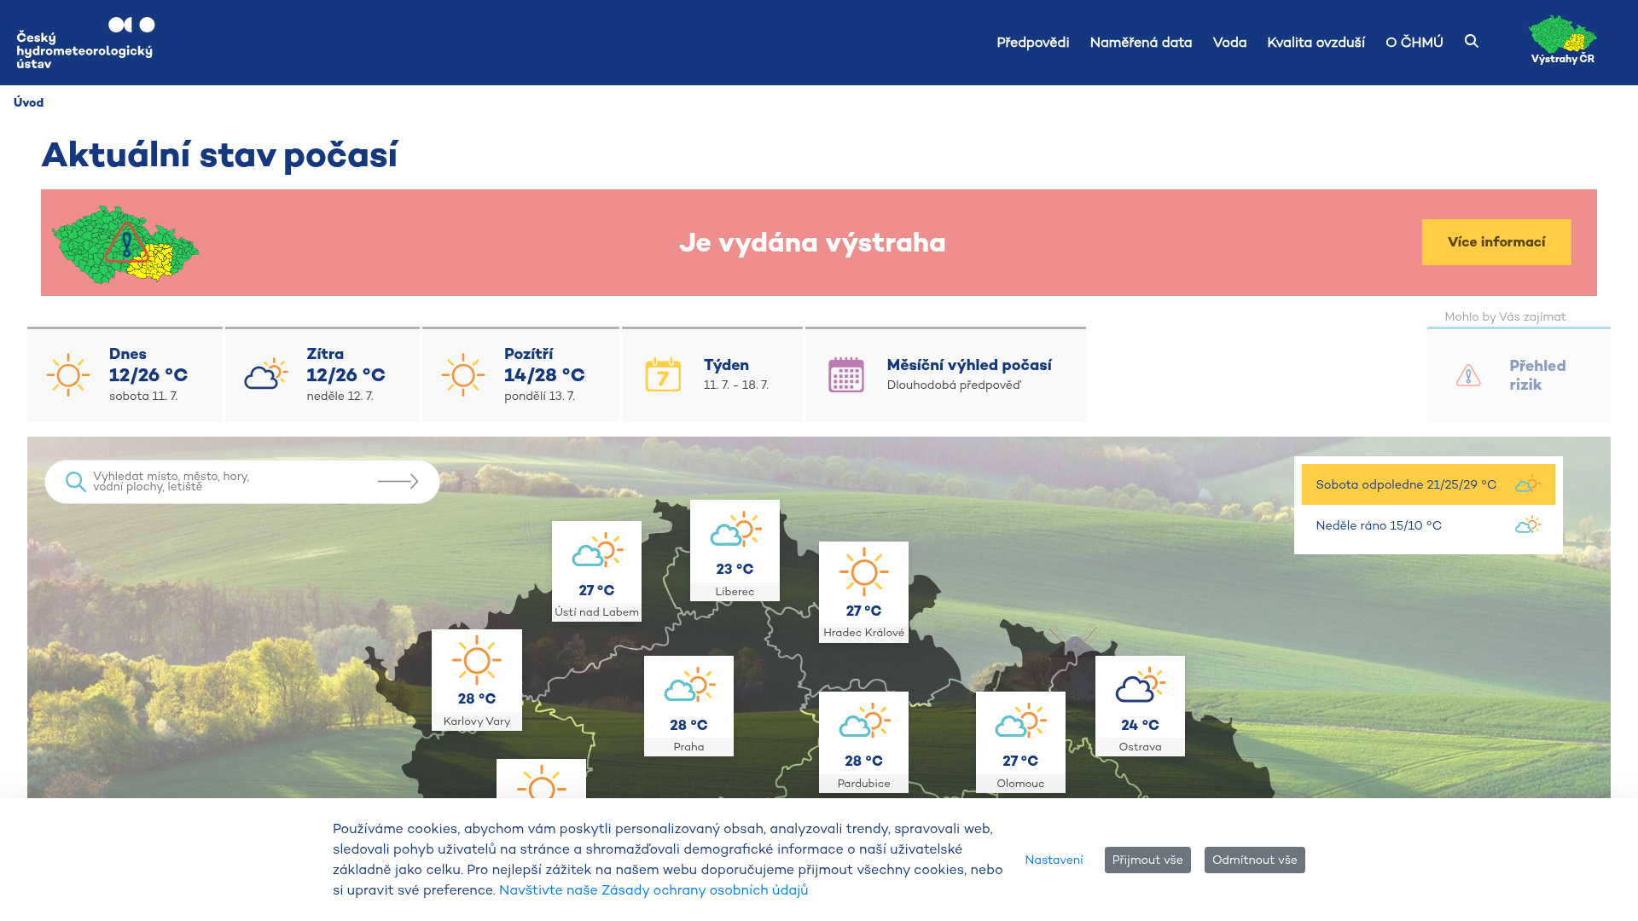Click the arrow icon in location search
This screenshot has width=1638, height=921.
pos(398,482)
